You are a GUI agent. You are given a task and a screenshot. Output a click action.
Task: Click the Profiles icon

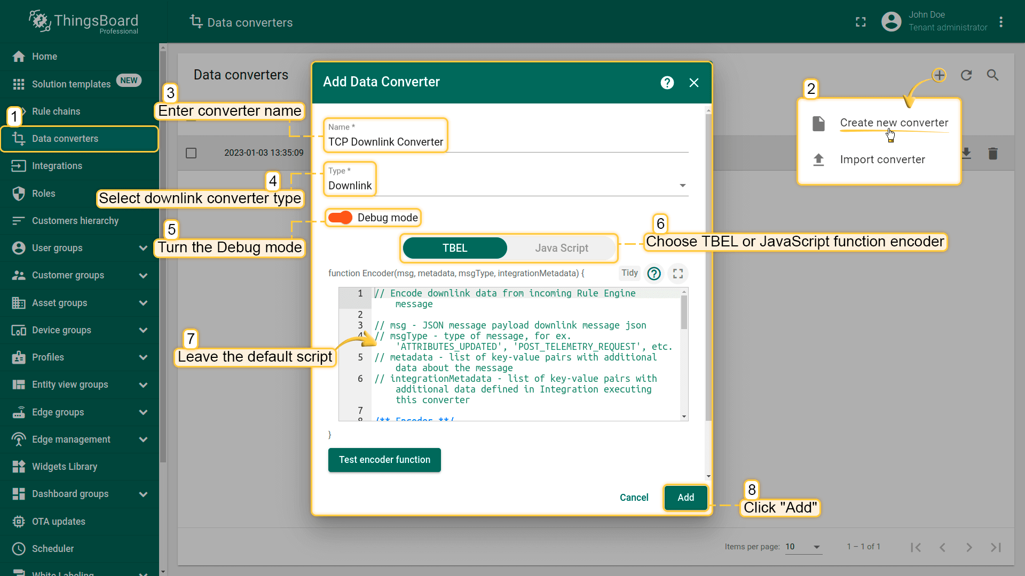point(19,357)
